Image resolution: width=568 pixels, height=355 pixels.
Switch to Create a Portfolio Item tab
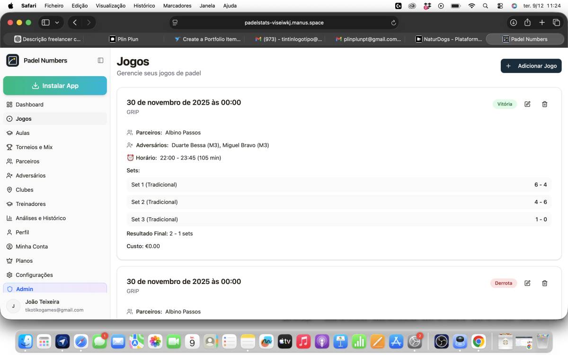pos(207,39)
